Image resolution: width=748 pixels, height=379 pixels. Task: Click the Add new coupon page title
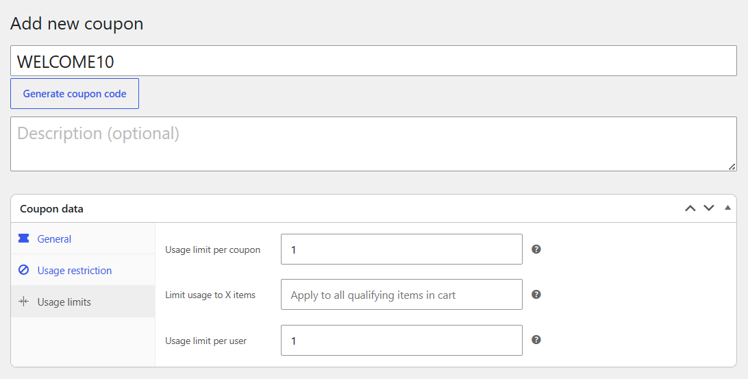tap(77, 23)
